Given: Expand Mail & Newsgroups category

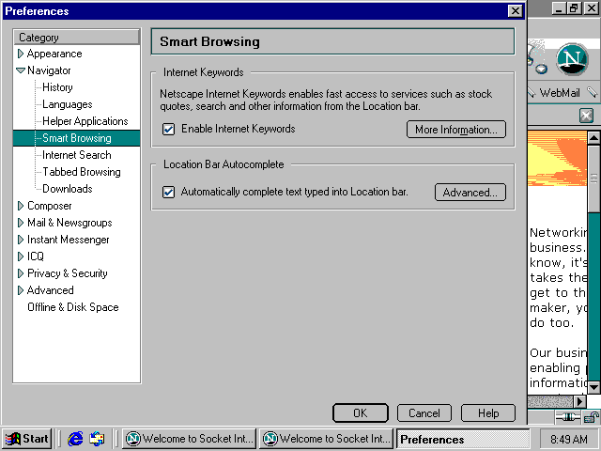Looking at the screenshot, I should pyautogui.click(x=21, y=223).
